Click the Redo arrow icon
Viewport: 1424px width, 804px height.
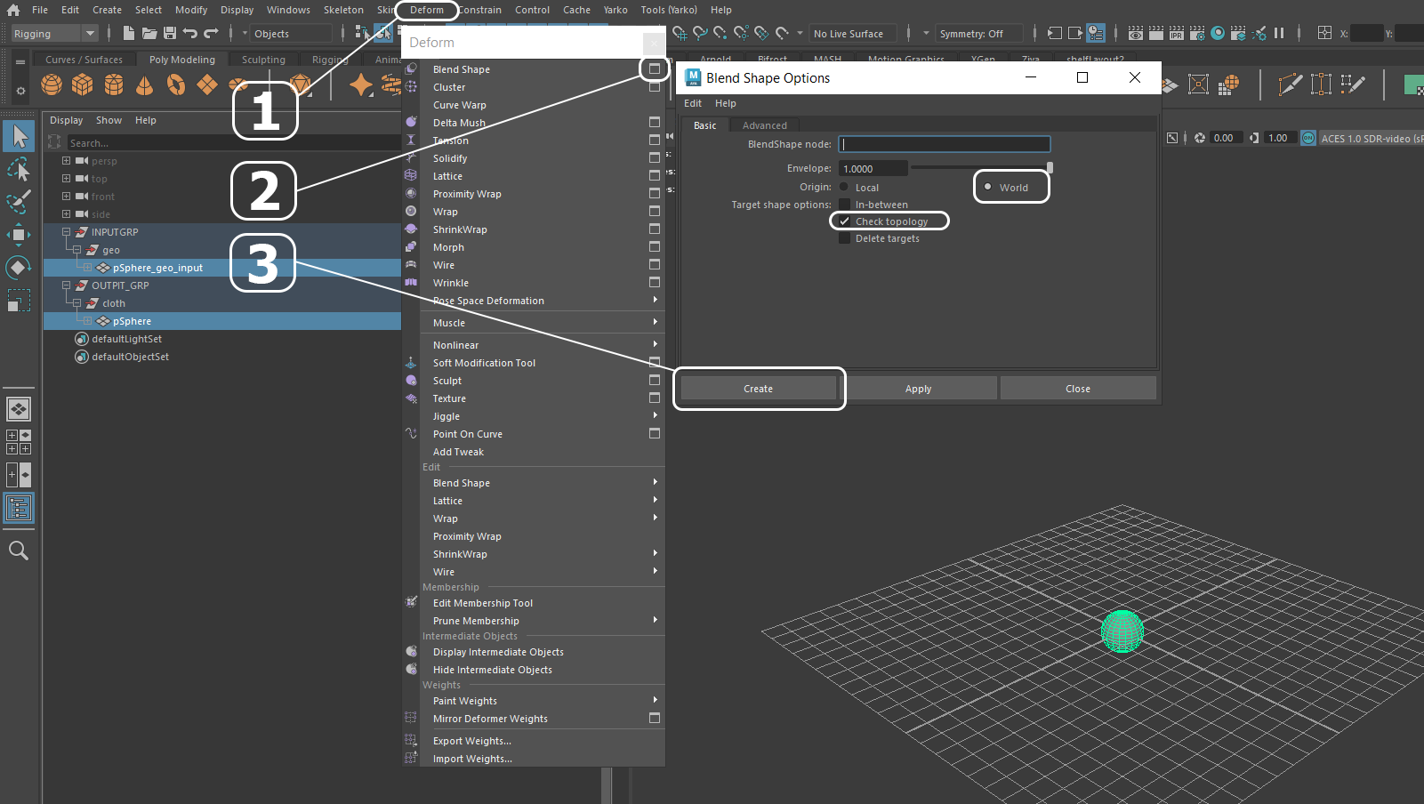[x=211, y=33]
